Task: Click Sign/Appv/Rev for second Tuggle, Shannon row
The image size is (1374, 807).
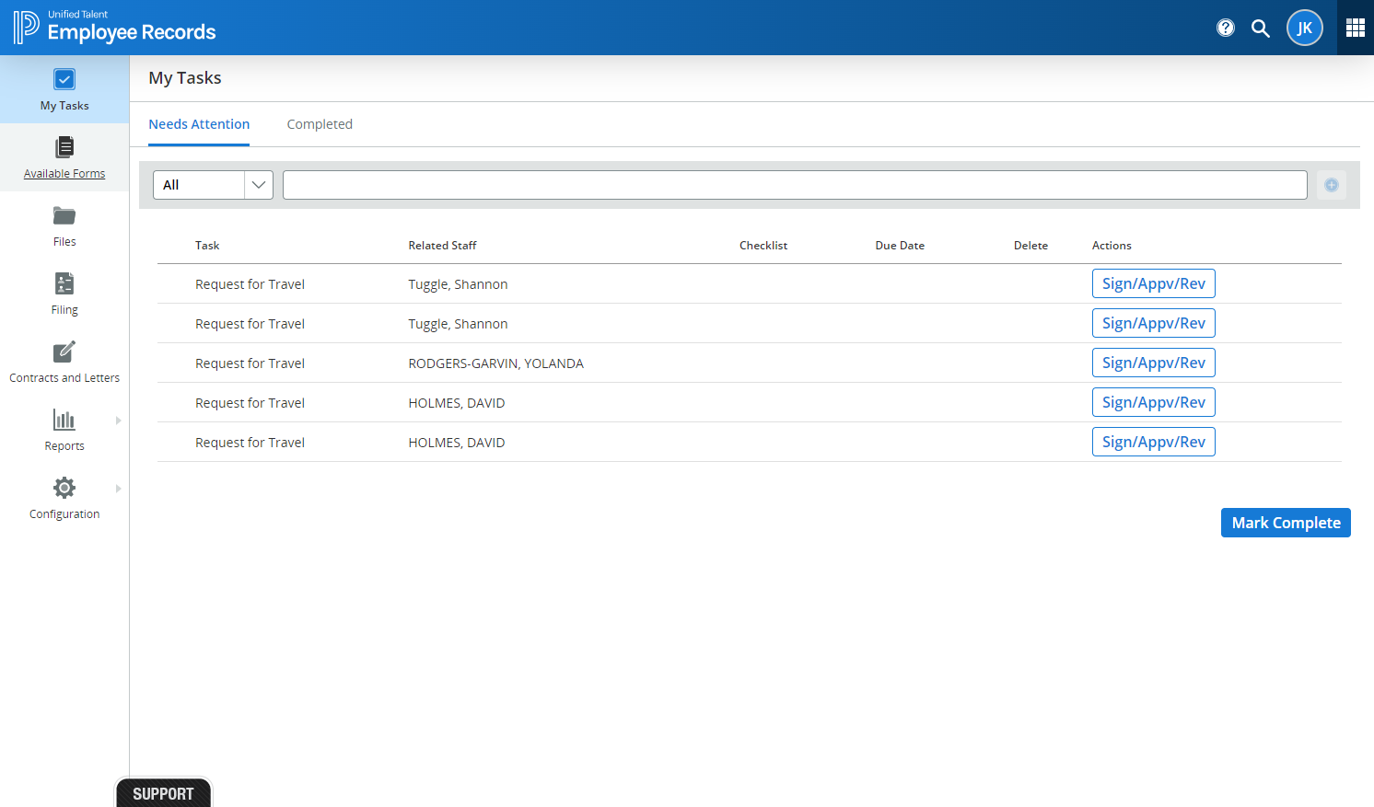Action: (x=1154, y=323)
